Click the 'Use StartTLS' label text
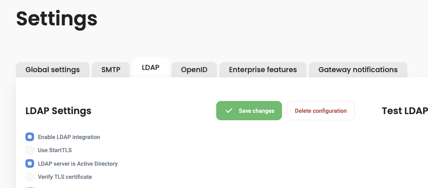 click(x=55, y=150)
